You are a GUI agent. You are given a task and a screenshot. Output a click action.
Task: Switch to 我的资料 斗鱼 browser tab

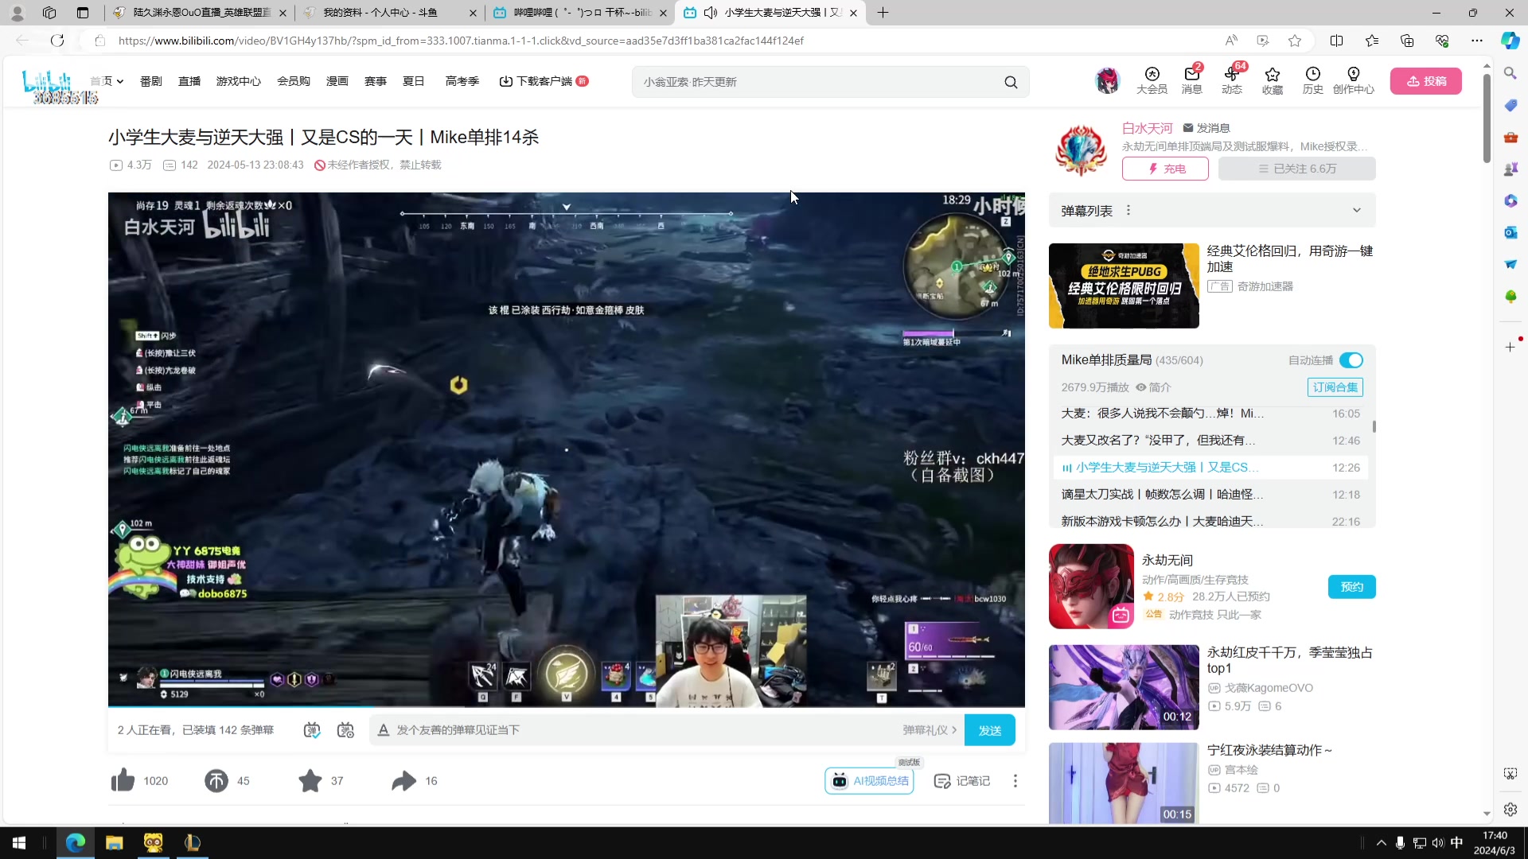(390, 13)
